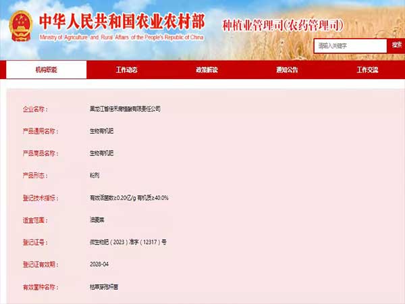This screenshot has height=304, width=405.
Task: Focus the keyword search input field
Action: click(x=350, y=46)
